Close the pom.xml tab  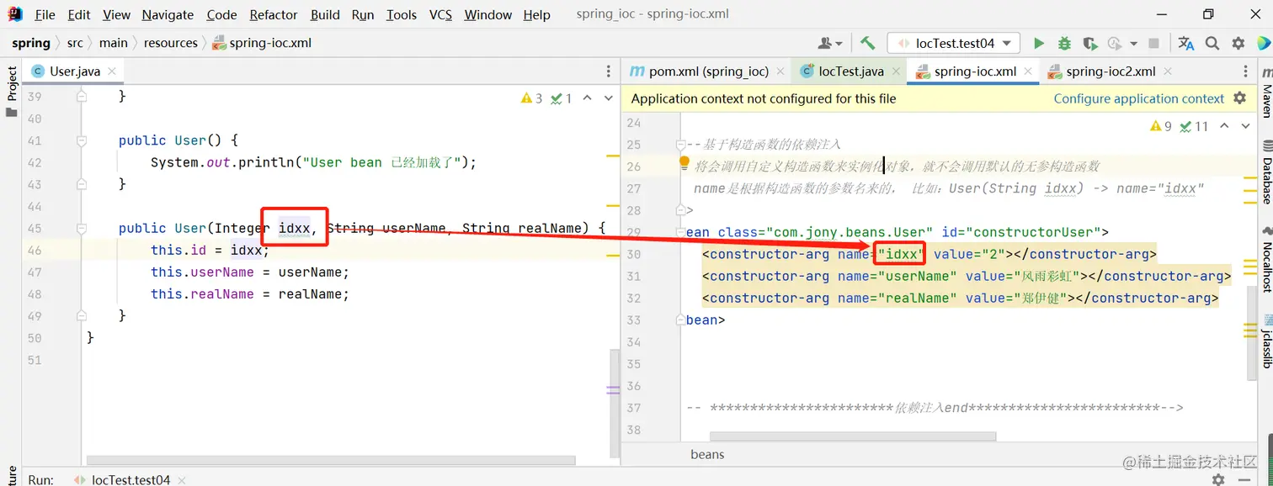(x=780, y=71)
